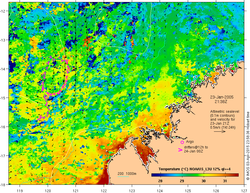Click the color bar label '30'
Screen dimensions: 250x193
pos(203,181)
